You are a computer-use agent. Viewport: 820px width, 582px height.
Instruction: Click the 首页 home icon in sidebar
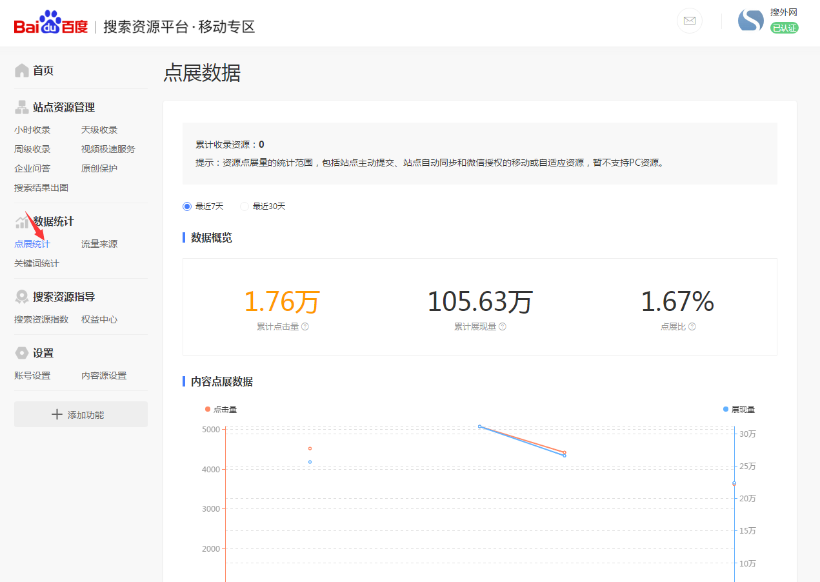pos(21,70)
